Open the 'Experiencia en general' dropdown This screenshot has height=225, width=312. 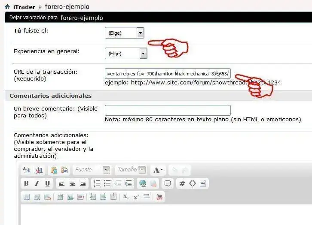126,54
